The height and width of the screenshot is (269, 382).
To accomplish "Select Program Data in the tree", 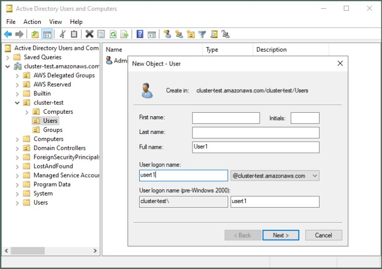I will tap(52, 184).
